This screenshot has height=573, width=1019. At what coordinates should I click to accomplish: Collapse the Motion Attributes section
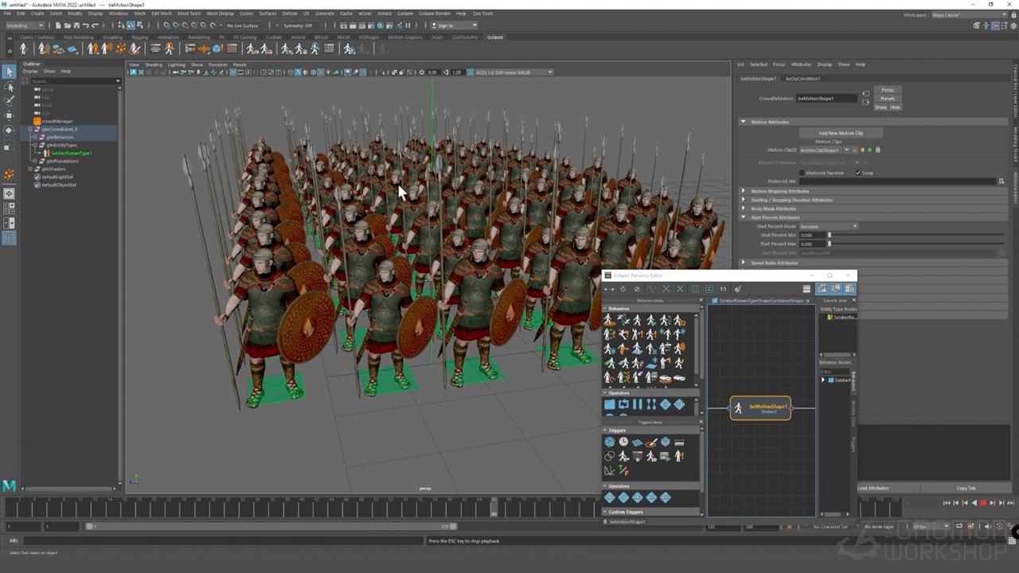click(744, 122)
